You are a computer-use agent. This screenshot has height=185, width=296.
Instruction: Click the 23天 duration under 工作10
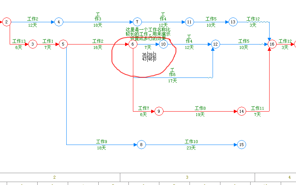click(191, 148)
